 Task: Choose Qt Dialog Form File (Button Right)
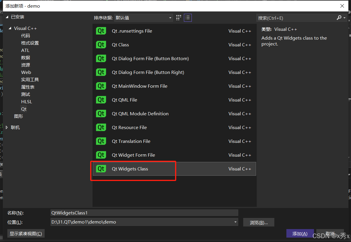click(174, 72)
